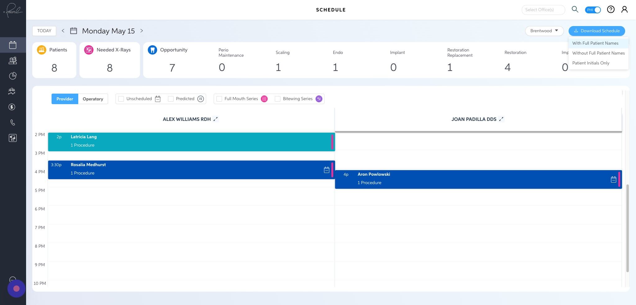Open the pie chart analytics sidebar icon
The image size is (636, 305).
pyautogui.click(x=13, y=76)
